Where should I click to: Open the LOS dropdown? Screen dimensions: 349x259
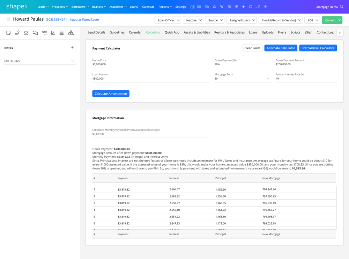point(312,20)
